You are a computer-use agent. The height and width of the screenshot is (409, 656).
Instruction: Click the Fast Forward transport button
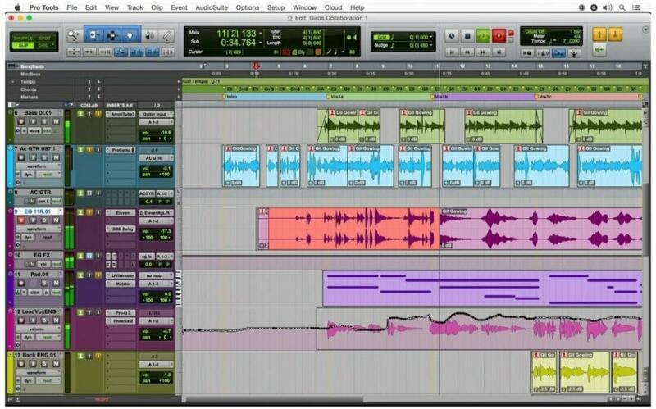(x=483, y=52)
